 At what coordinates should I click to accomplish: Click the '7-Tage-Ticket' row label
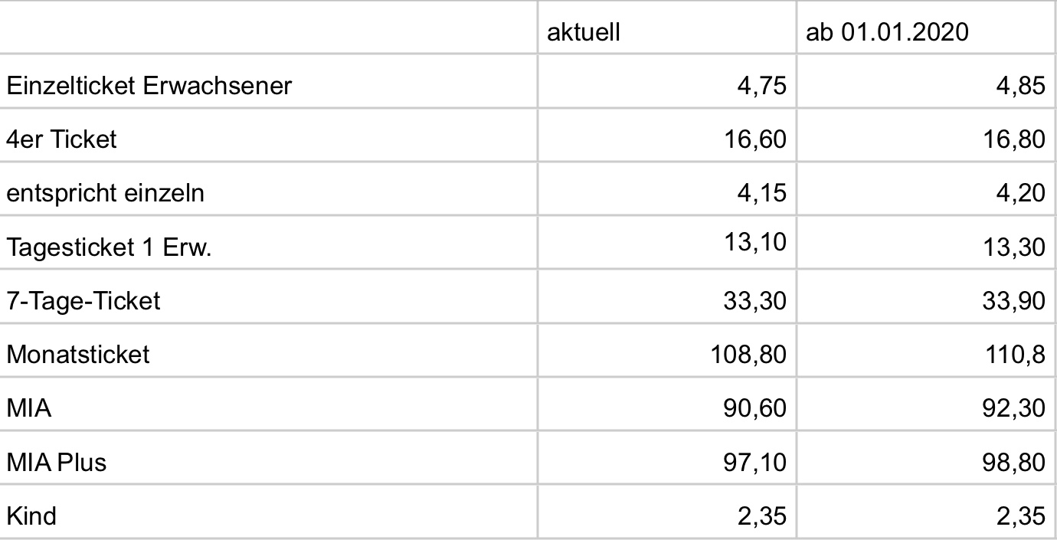click(x=83, y=300)
